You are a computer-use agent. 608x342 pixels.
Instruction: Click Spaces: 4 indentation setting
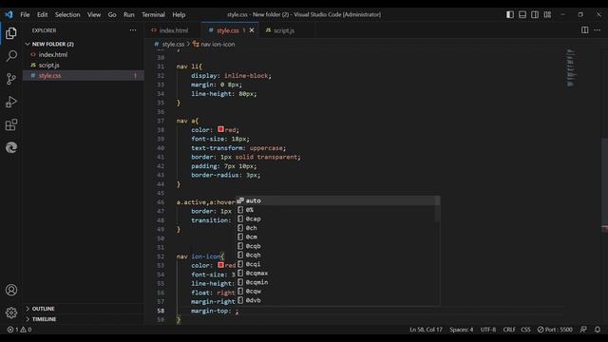pyautogui.click(x=461, y=330)
